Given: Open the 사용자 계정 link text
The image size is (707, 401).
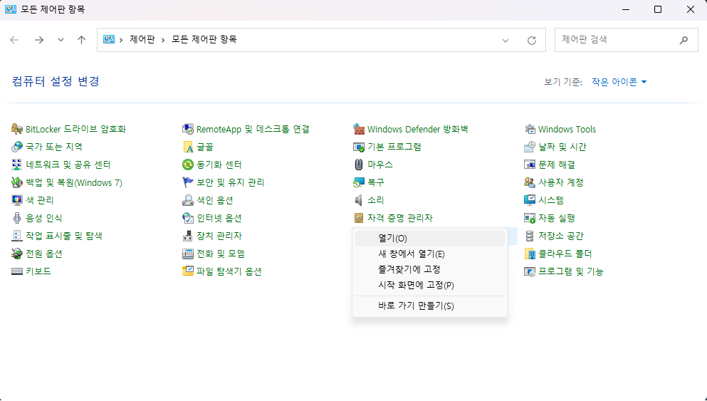Looking at the screenshot, I should point(561,182).
